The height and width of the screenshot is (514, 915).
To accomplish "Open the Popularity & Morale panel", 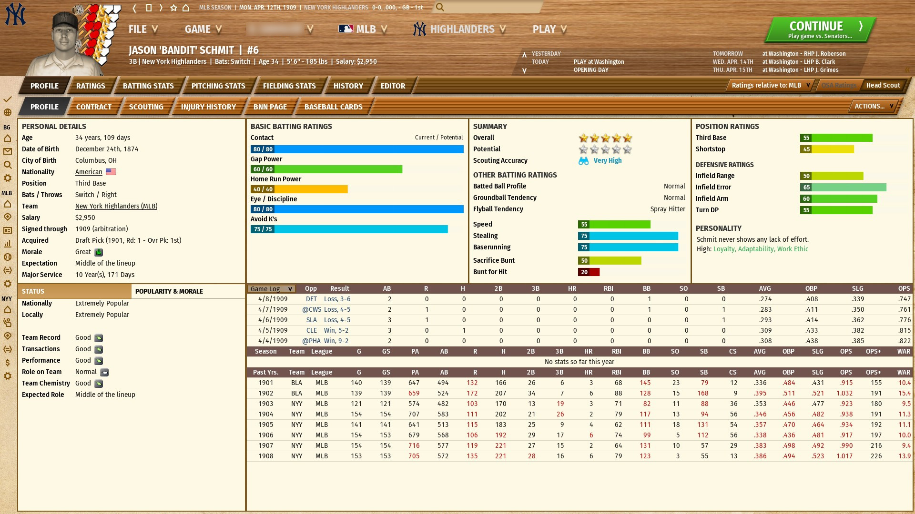I will (x=169, y=291).
